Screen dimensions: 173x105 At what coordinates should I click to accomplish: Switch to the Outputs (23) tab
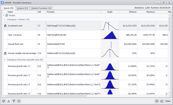tap(22, 8)
